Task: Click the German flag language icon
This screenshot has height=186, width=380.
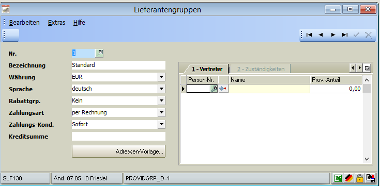Action: click(x=348, y=178)
